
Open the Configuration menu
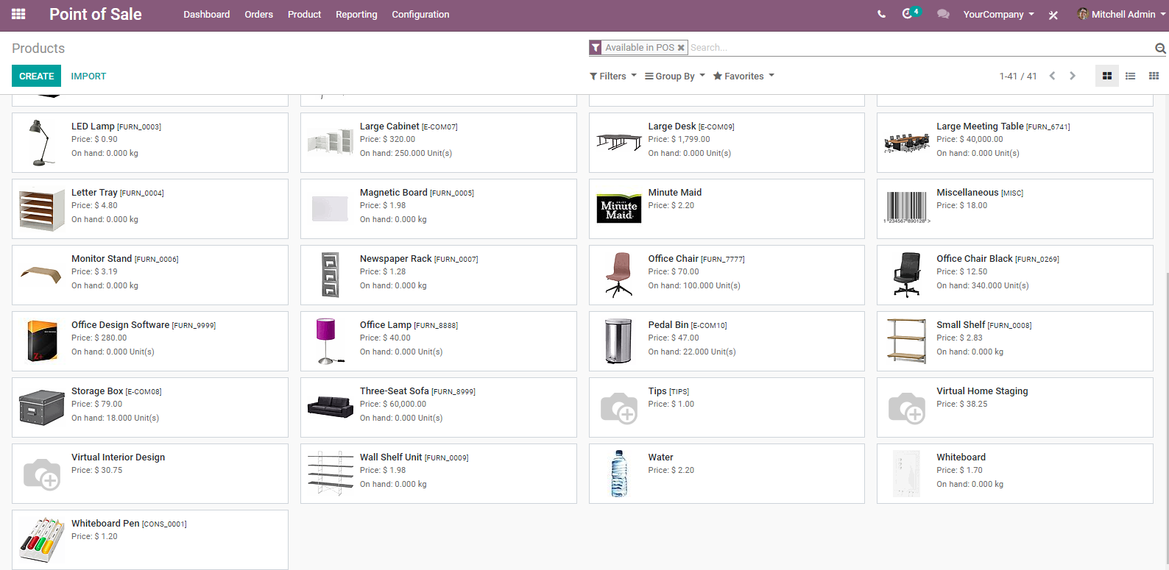point(420,14)
